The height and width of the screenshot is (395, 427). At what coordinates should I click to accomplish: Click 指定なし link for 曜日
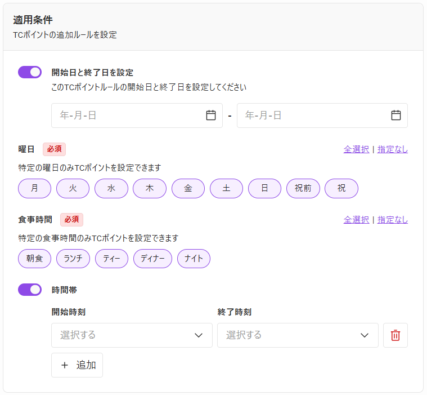[x=393, y=149]
